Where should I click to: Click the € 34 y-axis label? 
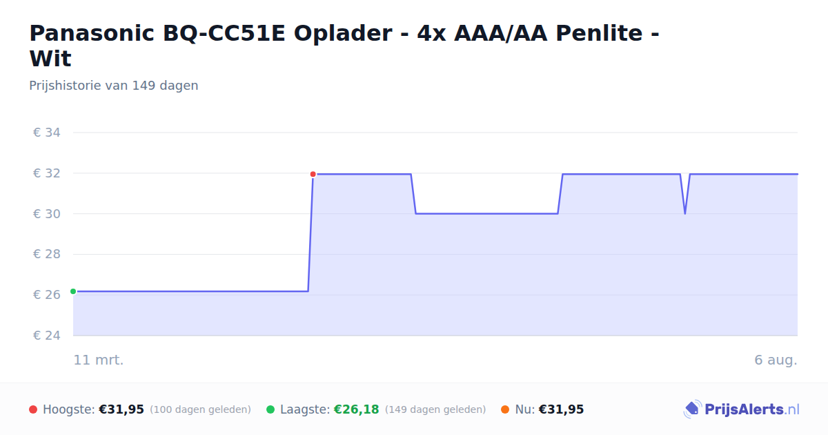(x=47, y=133)
